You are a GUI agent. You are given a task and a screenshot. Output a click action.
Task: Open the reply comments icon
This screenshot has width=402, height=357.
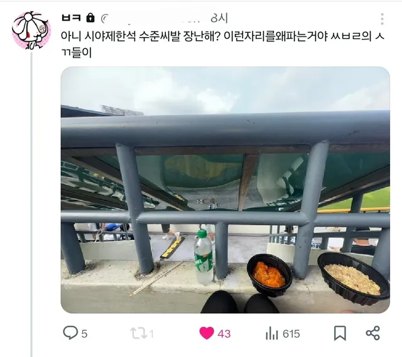tap(70, 333)
